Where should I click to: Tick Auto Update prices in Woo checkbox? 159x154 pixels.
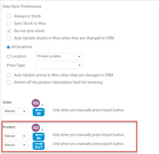[9, 75]
